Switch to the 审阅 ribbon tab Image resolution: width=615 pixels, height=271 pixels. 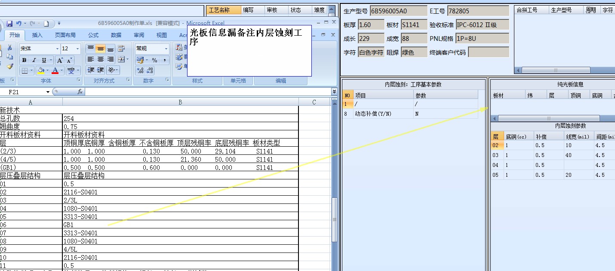pos(139,35)
